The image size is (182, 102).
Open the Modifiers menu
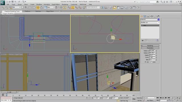coord(39,5)
